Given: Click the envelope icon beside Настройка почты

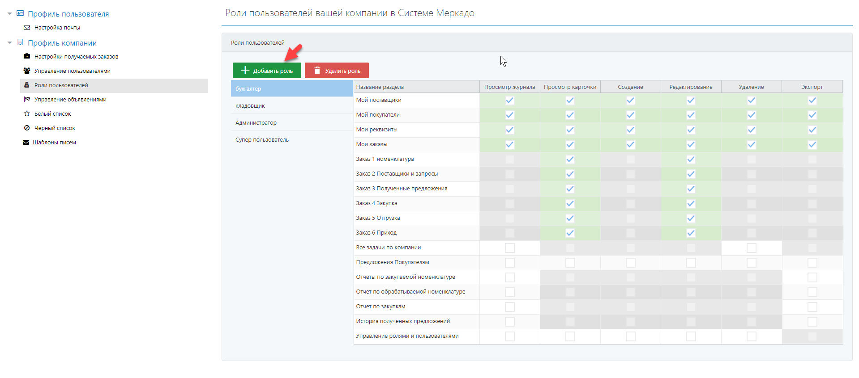Looking at the screenshot, I should (x=27, y=28).
